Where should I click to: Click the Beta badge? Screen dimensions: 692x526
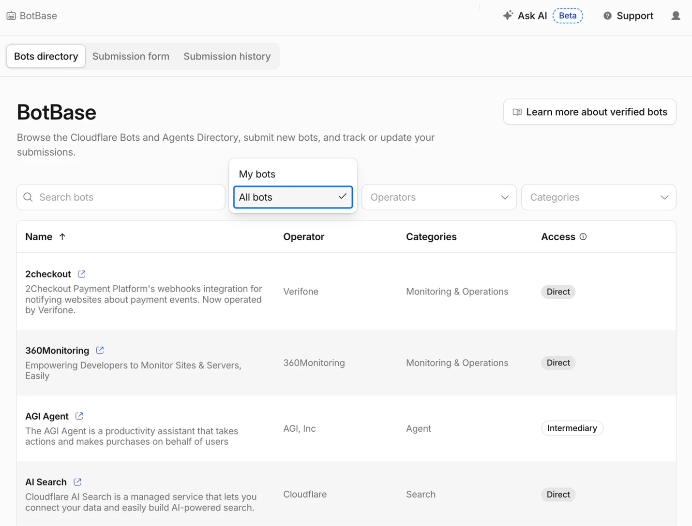tap(568, 15)
